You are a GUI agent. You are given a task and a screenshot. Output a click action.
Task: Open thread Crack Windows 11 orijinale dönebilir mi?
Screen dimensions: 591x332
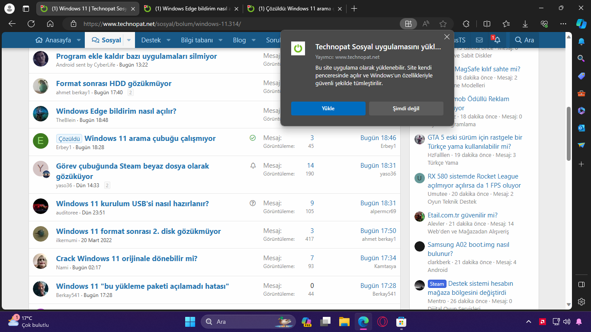point(127,259)
